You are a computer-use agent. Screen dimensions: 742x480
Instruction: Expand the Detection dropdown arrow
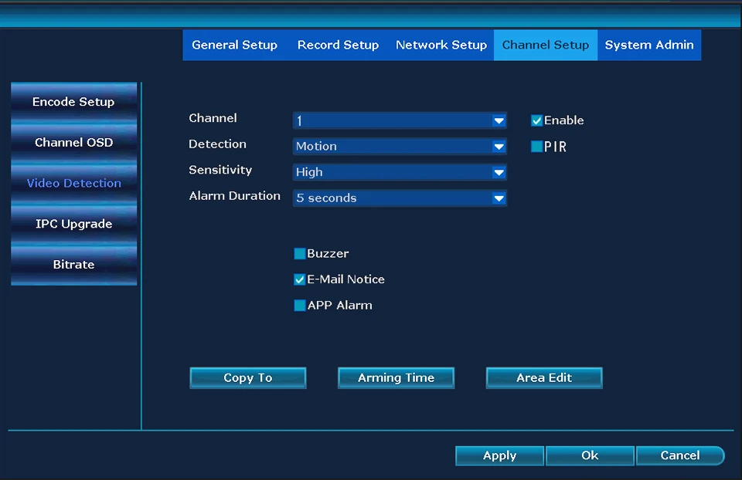point(499,147)
